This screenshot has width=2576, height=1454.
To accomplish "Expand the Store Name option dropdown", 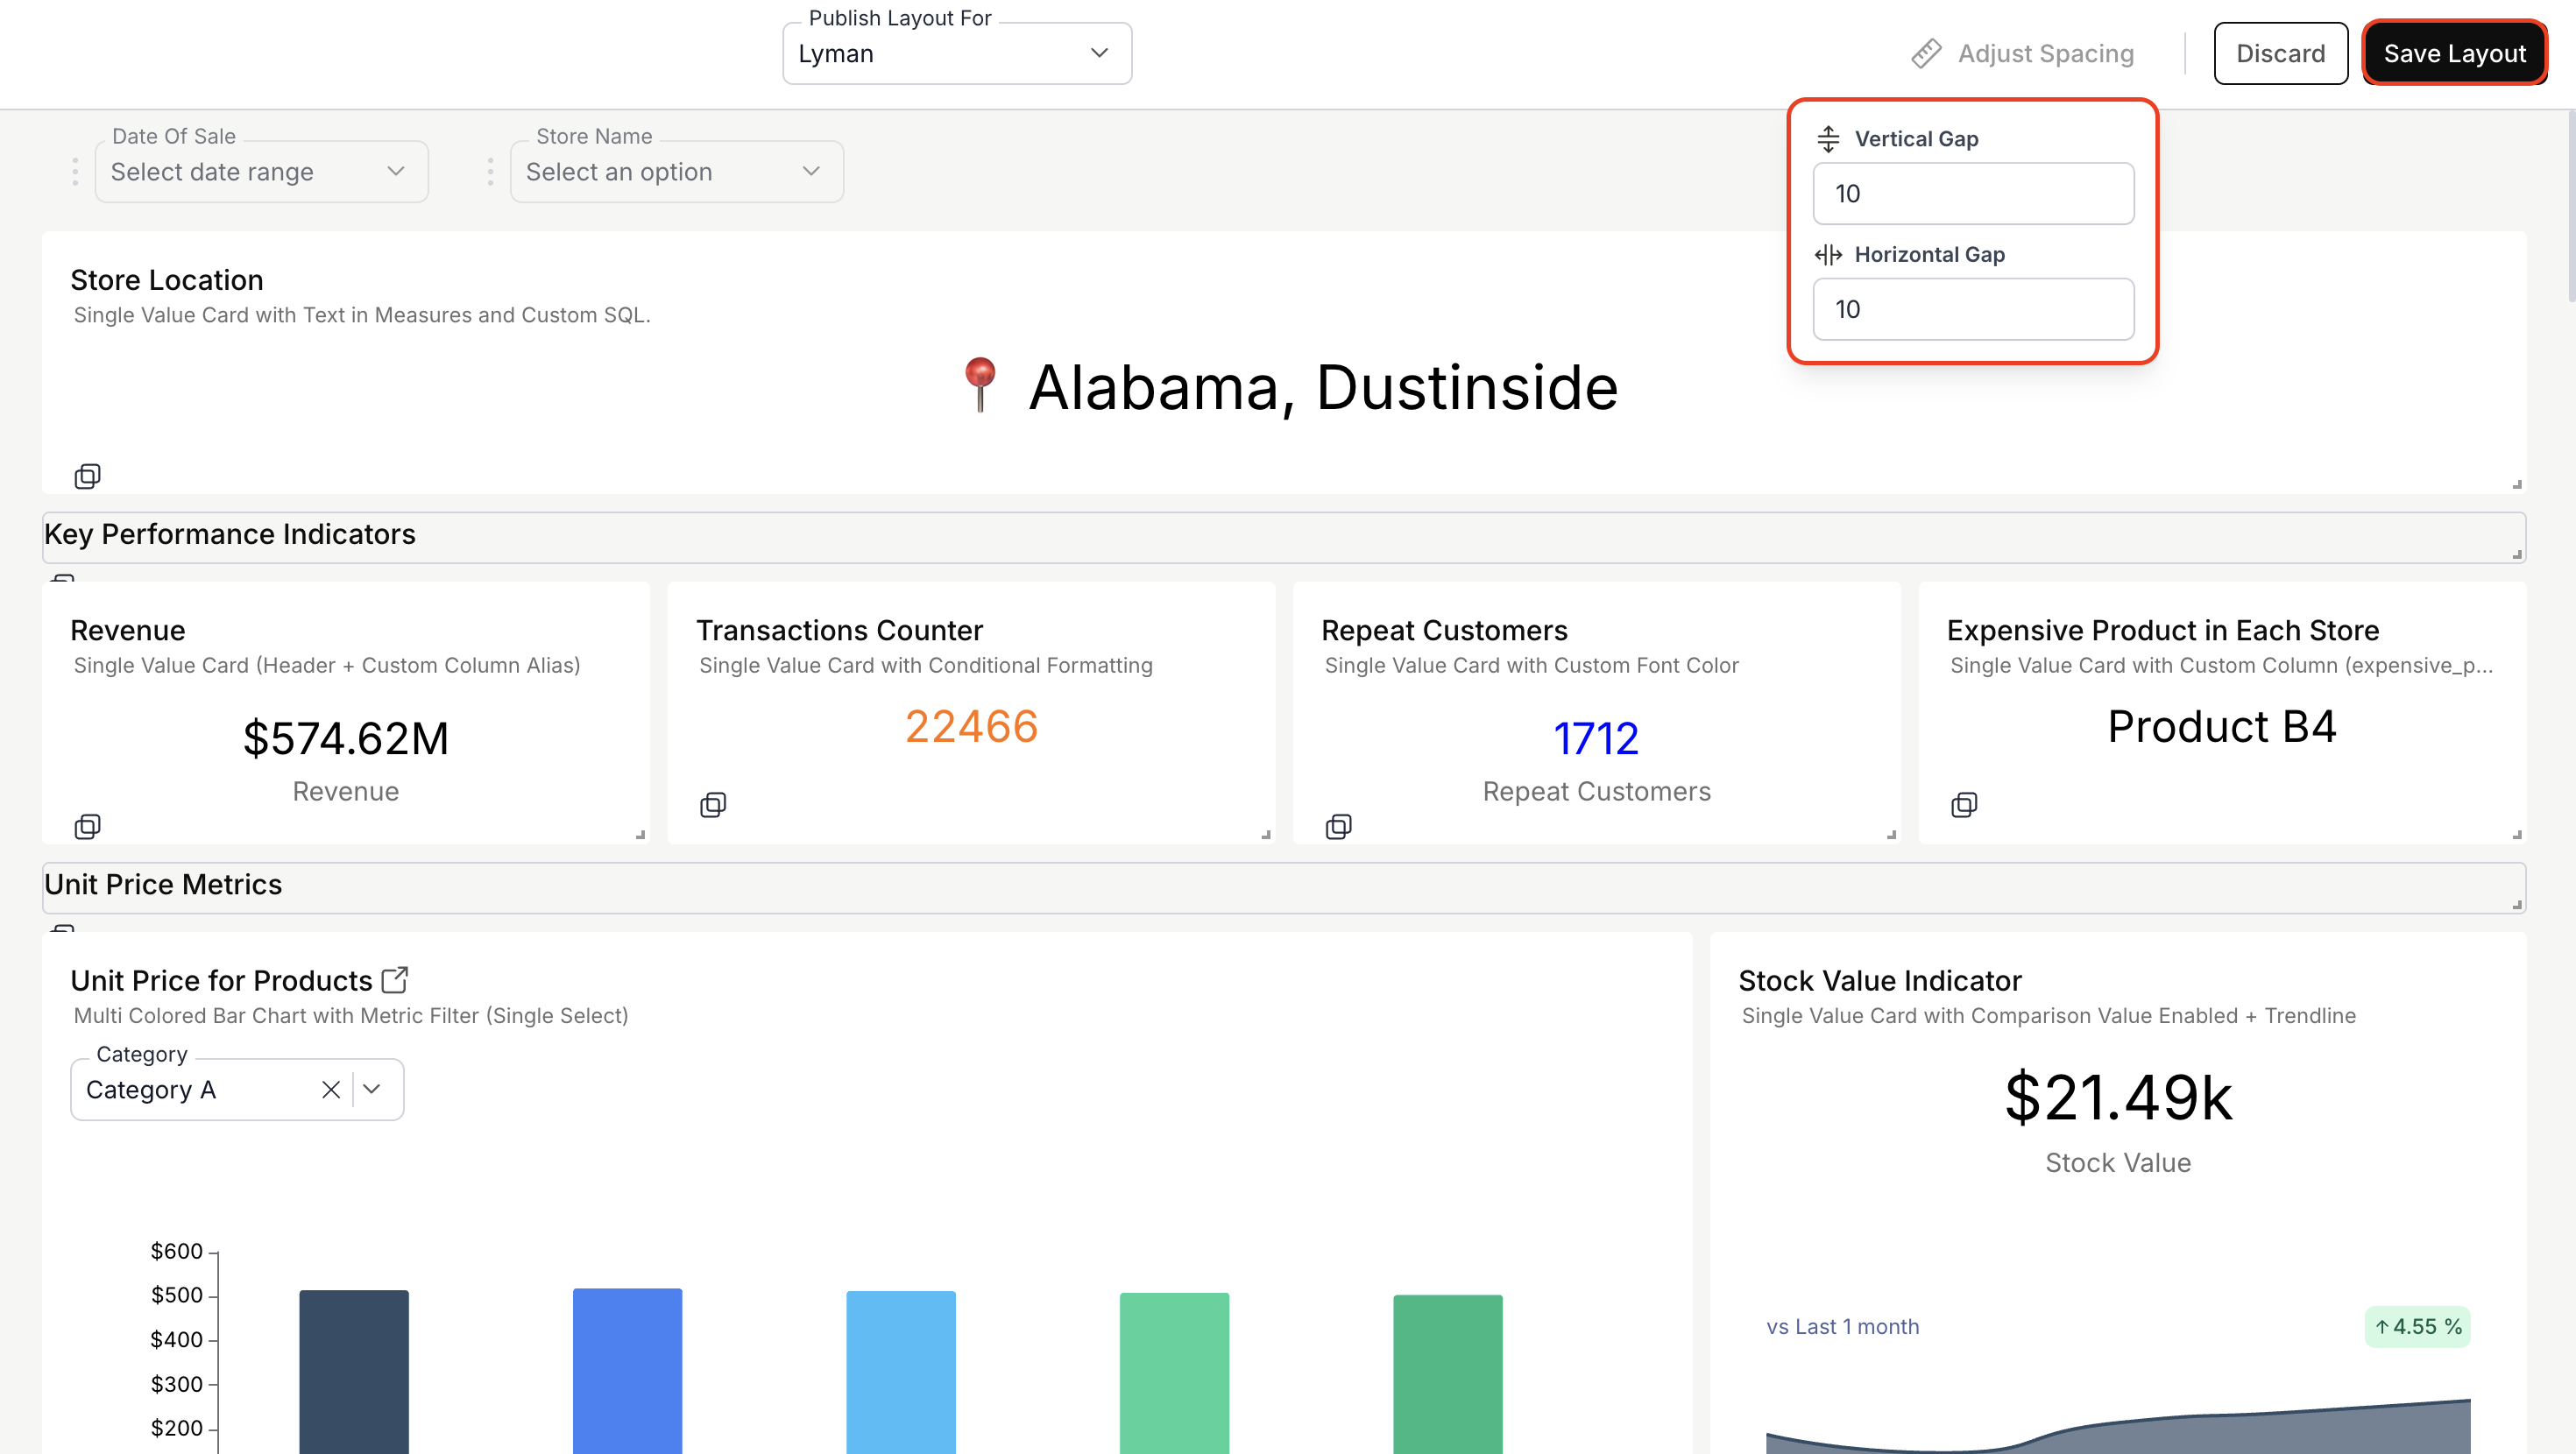I will (676, 172).
